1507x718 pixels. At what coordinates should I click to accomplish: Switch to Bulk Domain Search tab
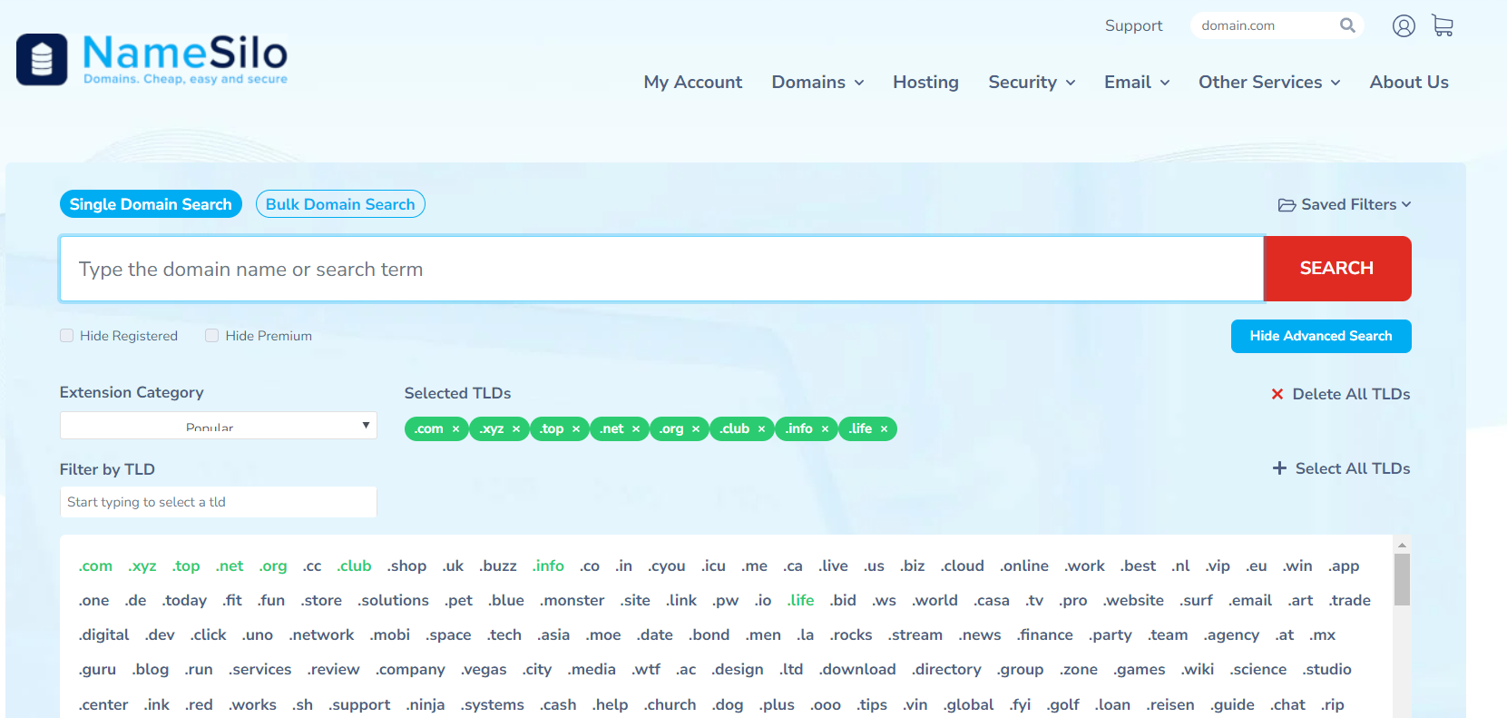pyautogui.click(x=340, y=204)
